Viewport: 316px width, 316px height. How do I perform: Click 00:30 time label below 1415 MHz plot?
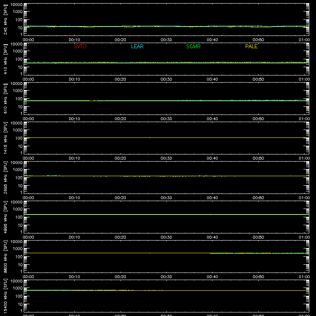pos(166,158)
